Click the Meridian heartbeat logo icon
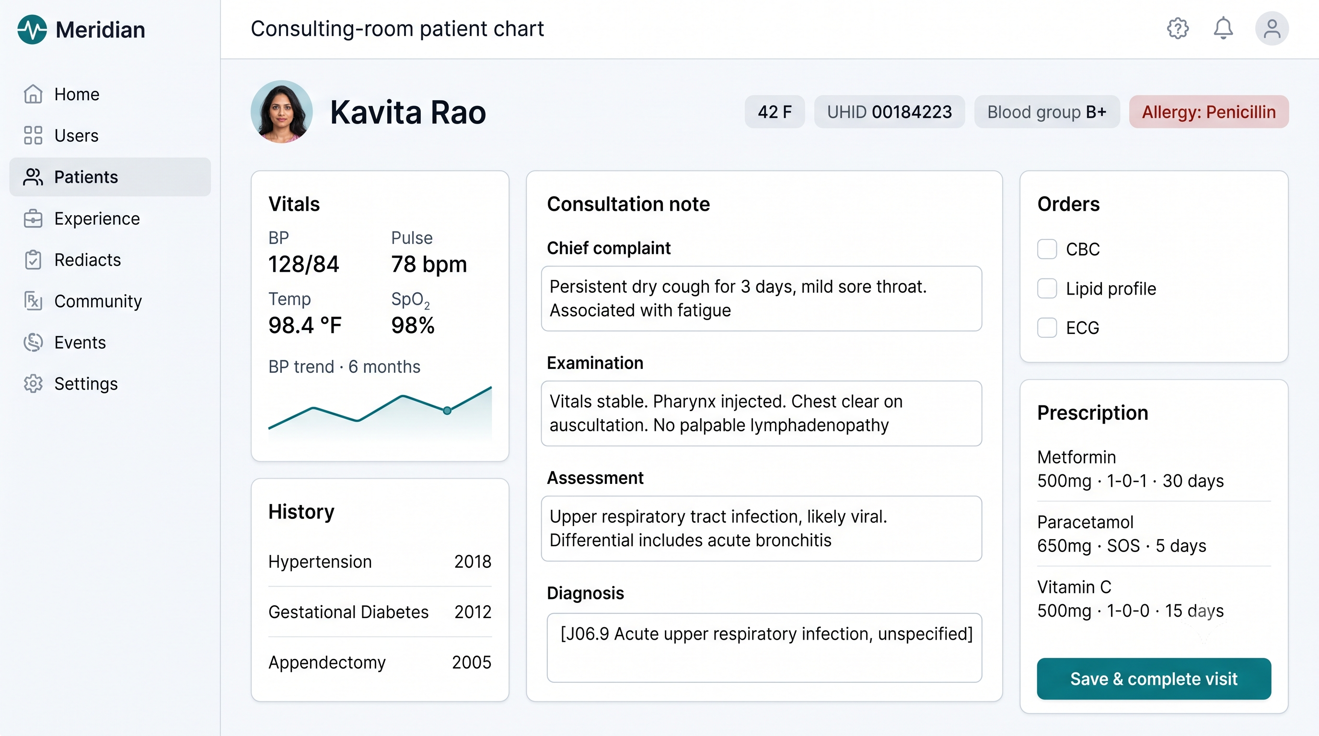The width and height of the screenshot is (1319, 736). click(x=32, y=30)
